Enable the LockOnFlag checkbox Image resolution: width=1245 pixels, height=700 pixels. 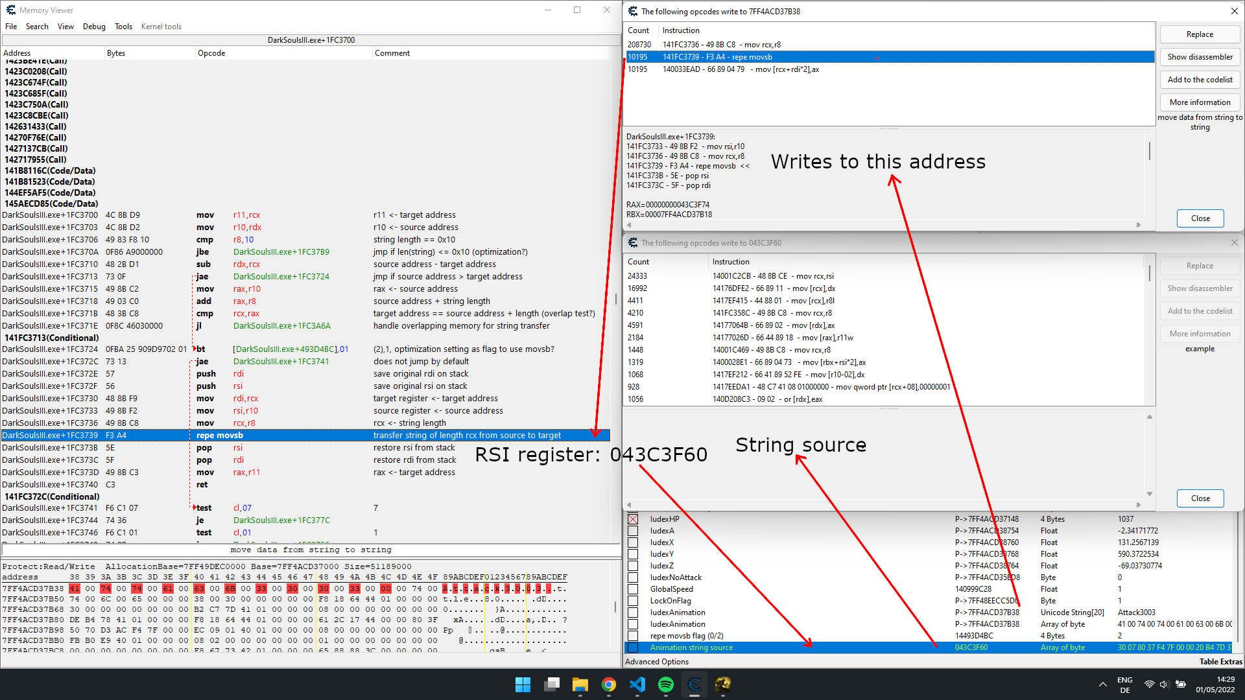[x=633, y=601]
